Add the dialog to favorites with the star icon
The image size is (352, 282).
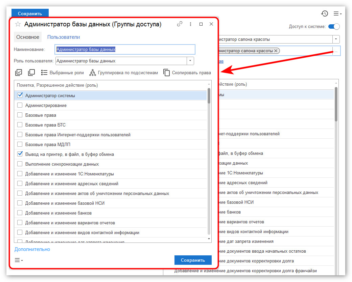click(x=18, y=24)
